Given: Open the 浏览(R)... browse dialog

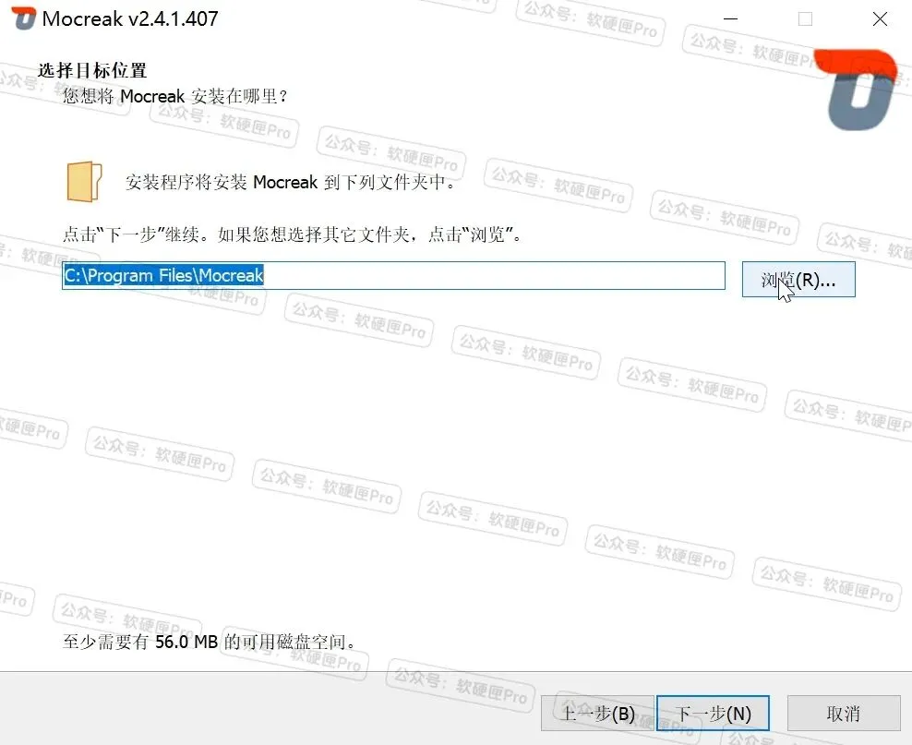Looking at the screenshot, I should pos(798,280).
